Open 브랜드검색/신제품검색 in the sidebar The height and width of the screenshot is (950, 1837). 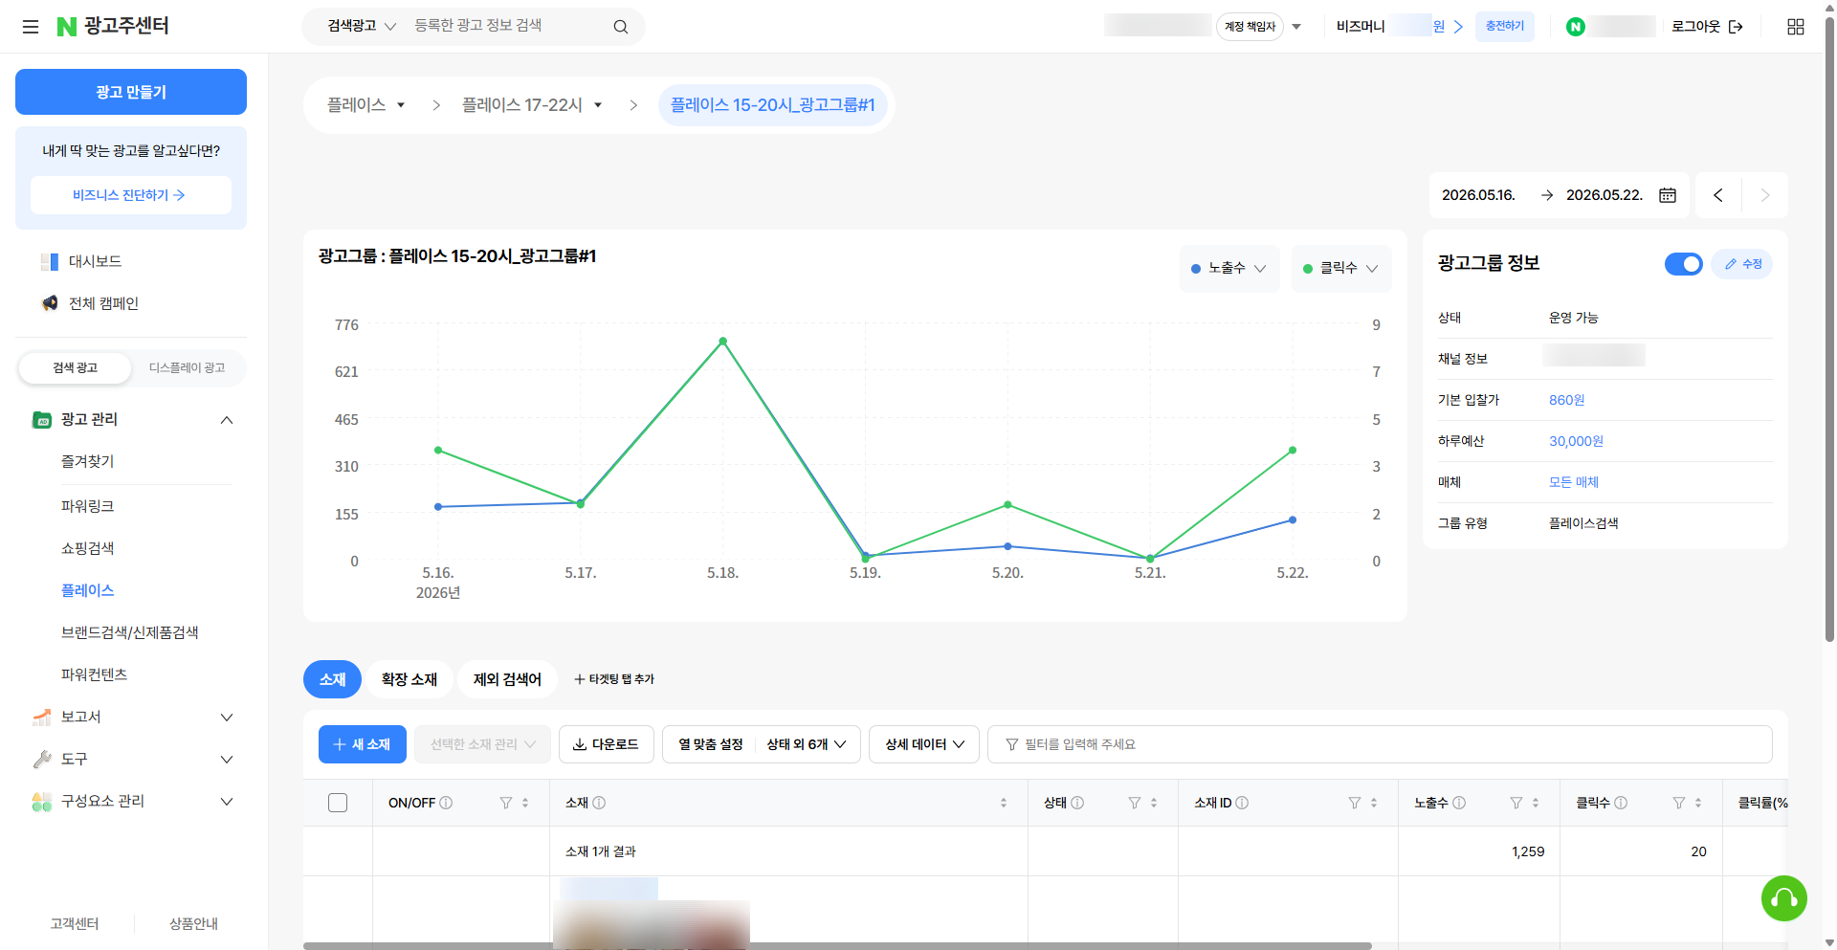click(130, 632)
